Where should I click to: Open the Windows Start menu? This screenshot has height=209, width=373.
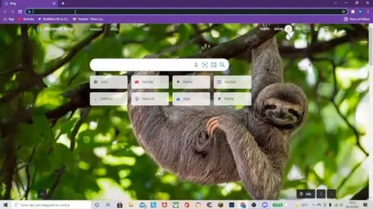[5, 205]
